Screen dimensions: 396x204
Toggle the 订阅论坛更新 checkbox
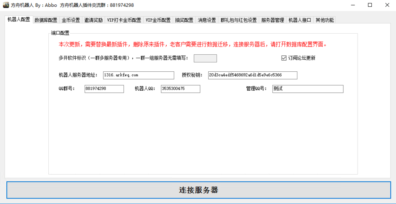click(x=284, y=58)
